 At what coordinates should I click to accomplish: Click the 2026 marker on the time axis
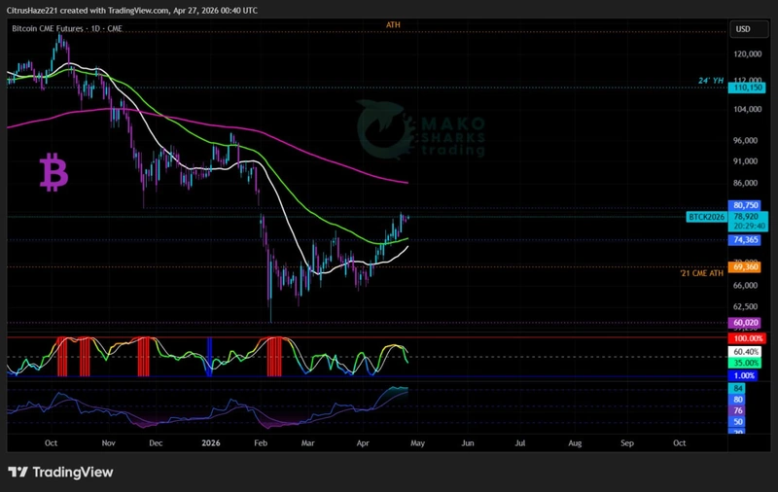tap(211, 442)
